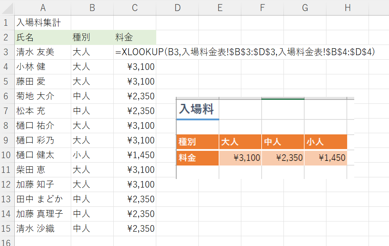Select the name cell 田中 まどか

[x=43, y=199]
